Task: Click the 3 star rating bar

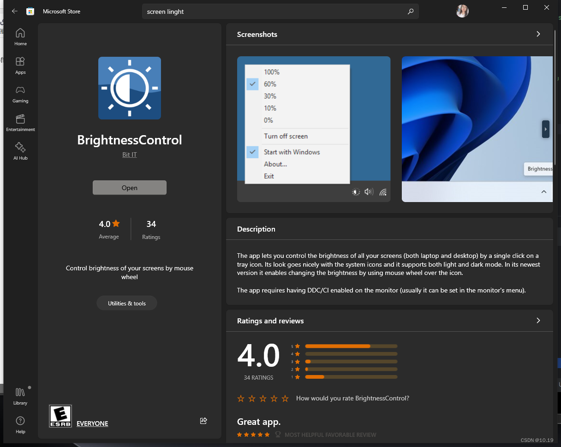Action: 351,362
